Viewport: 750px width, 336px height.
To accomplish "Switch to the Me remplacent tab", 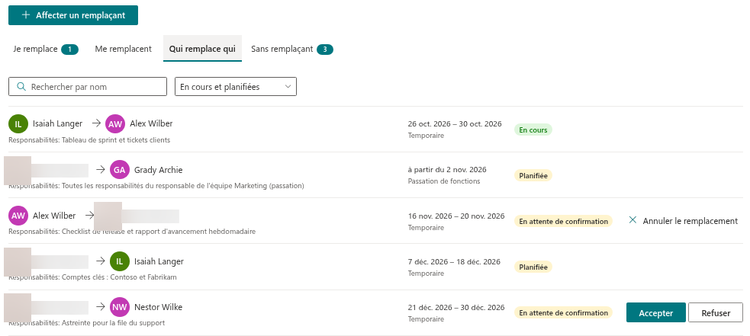I will point(123,49).
